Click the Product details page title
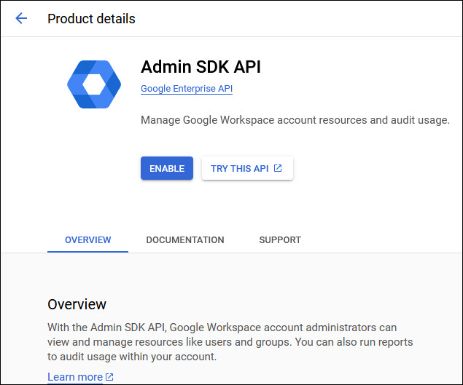 [x=91, y=19]
